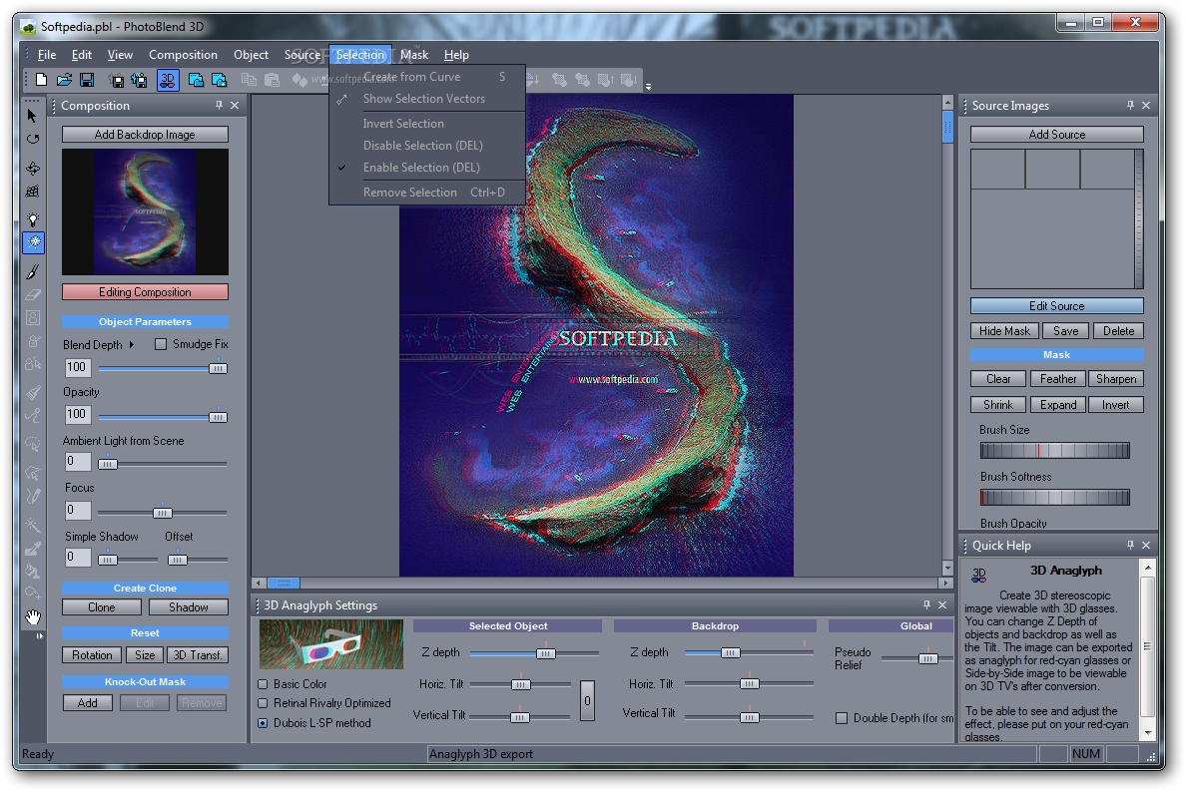The width and height of the screenshot is (1186, 791).
Task: Click the paste clipboard icon in toolbar
Action: [272, 80]
